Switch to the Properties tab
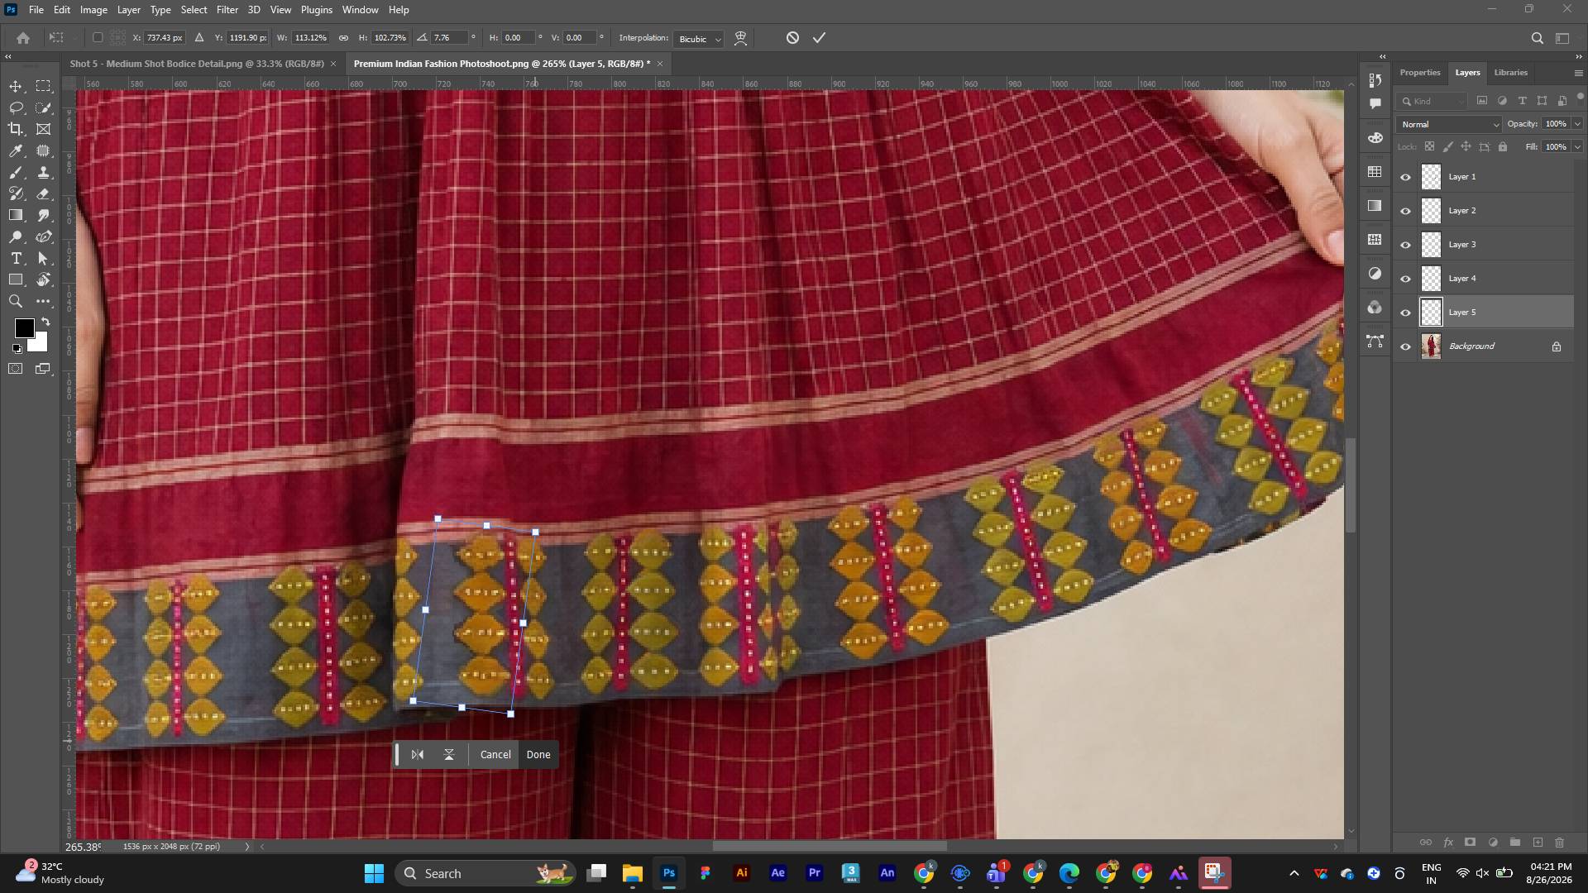This screenshot has height=893, width=1588. pos(1419,73)
